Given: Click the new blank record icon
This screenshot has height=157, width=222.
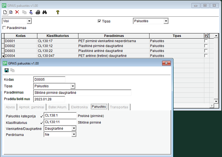Looking at the screenshot, I should point(5,12).
